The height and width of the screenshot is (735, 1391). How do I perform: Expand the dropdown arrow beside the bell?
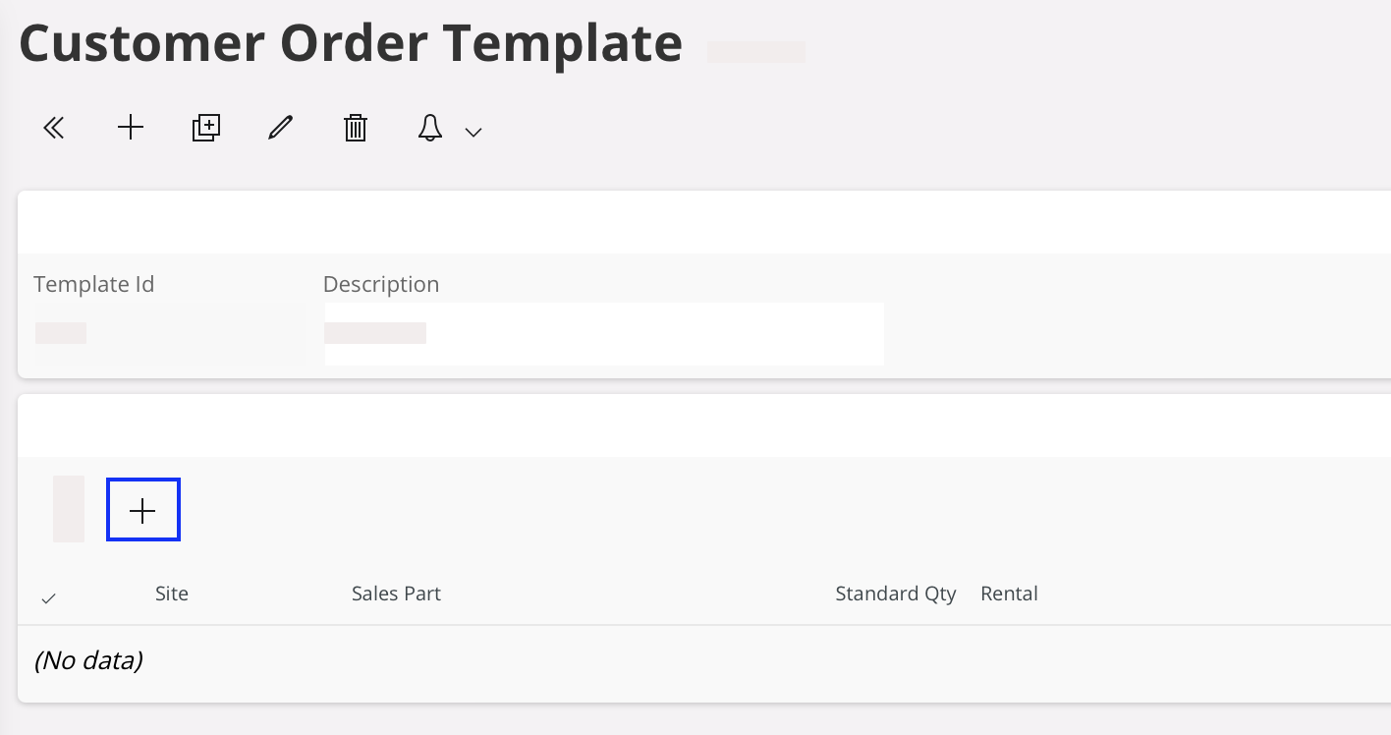click(x=473, y=132)
